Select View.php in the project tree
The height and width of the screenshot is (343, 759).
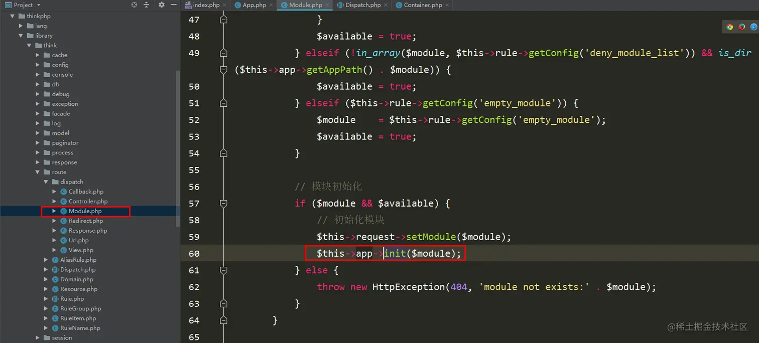[81, 250]
